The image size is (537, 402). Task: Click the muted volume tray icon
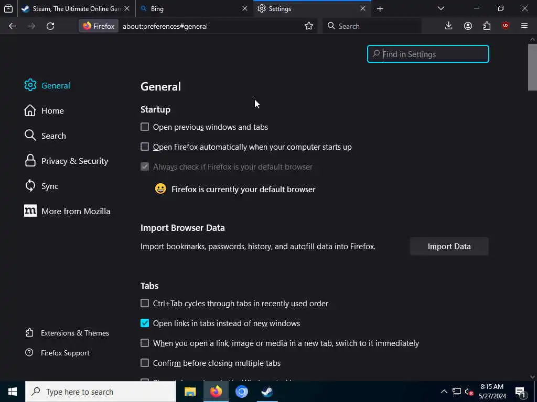[469, 392]
